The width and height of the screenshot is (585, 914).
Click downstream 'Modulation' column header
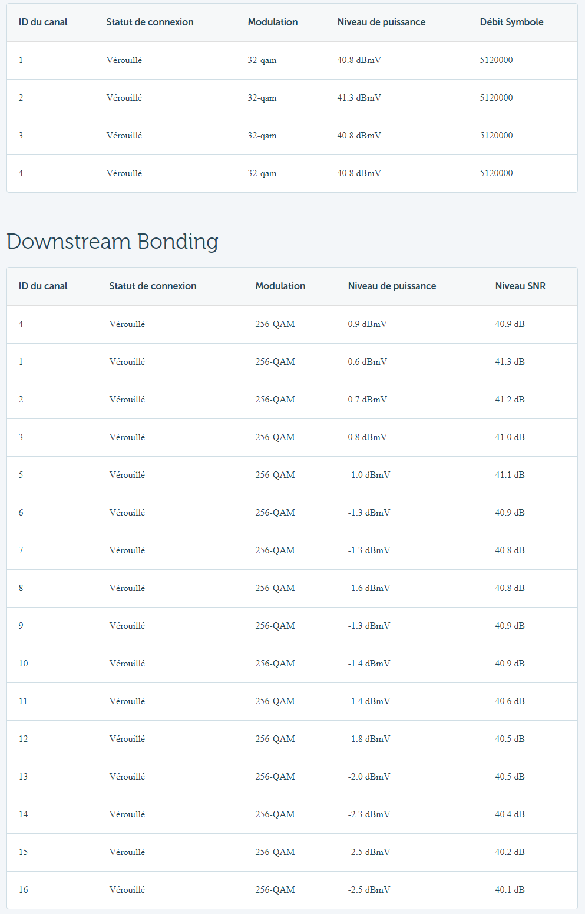pyautogui.click(x=280, y=286)
